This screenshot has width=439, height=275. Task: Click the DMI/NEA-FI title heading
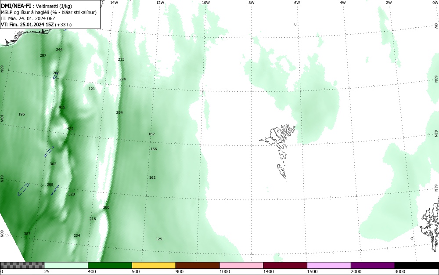pos(16,6)
